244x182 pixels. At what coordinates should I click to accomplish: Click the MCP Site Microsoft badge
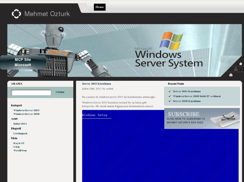point(23,62)
